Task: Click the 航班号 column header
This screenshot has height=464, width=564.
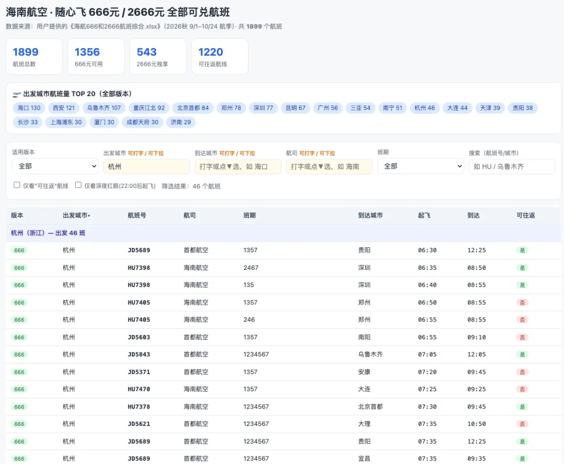Action: click(x=137, y=215)
